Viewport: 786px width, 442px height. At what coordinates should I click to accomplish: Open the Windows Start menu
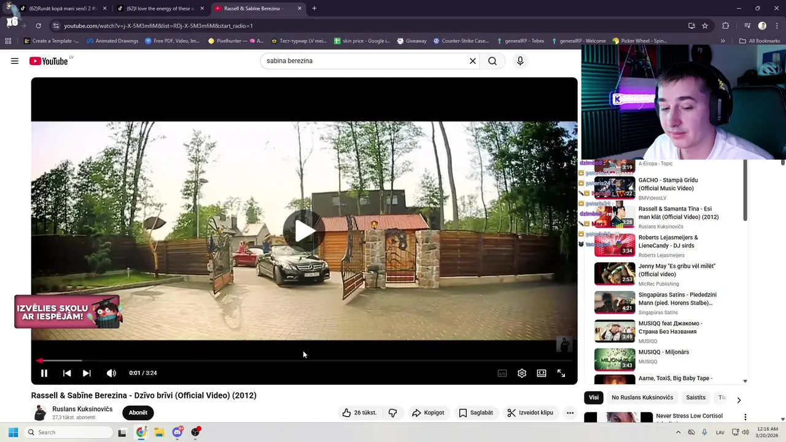pyautogui.click(x=13, y=432)
